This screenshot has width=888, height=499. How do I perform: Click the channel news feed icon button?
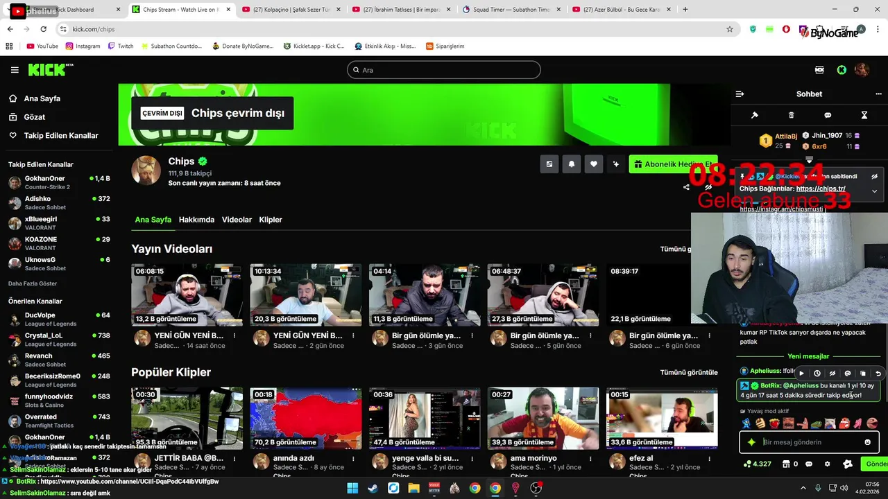(x=549, y=164)
